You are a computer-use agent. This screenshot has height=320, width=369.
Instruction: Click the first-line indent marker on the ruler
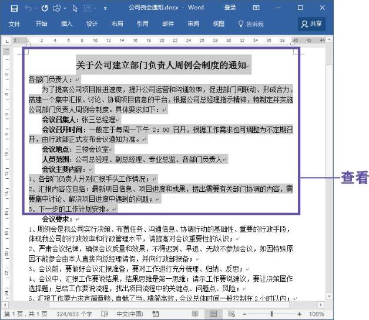(x=28, y=39)
